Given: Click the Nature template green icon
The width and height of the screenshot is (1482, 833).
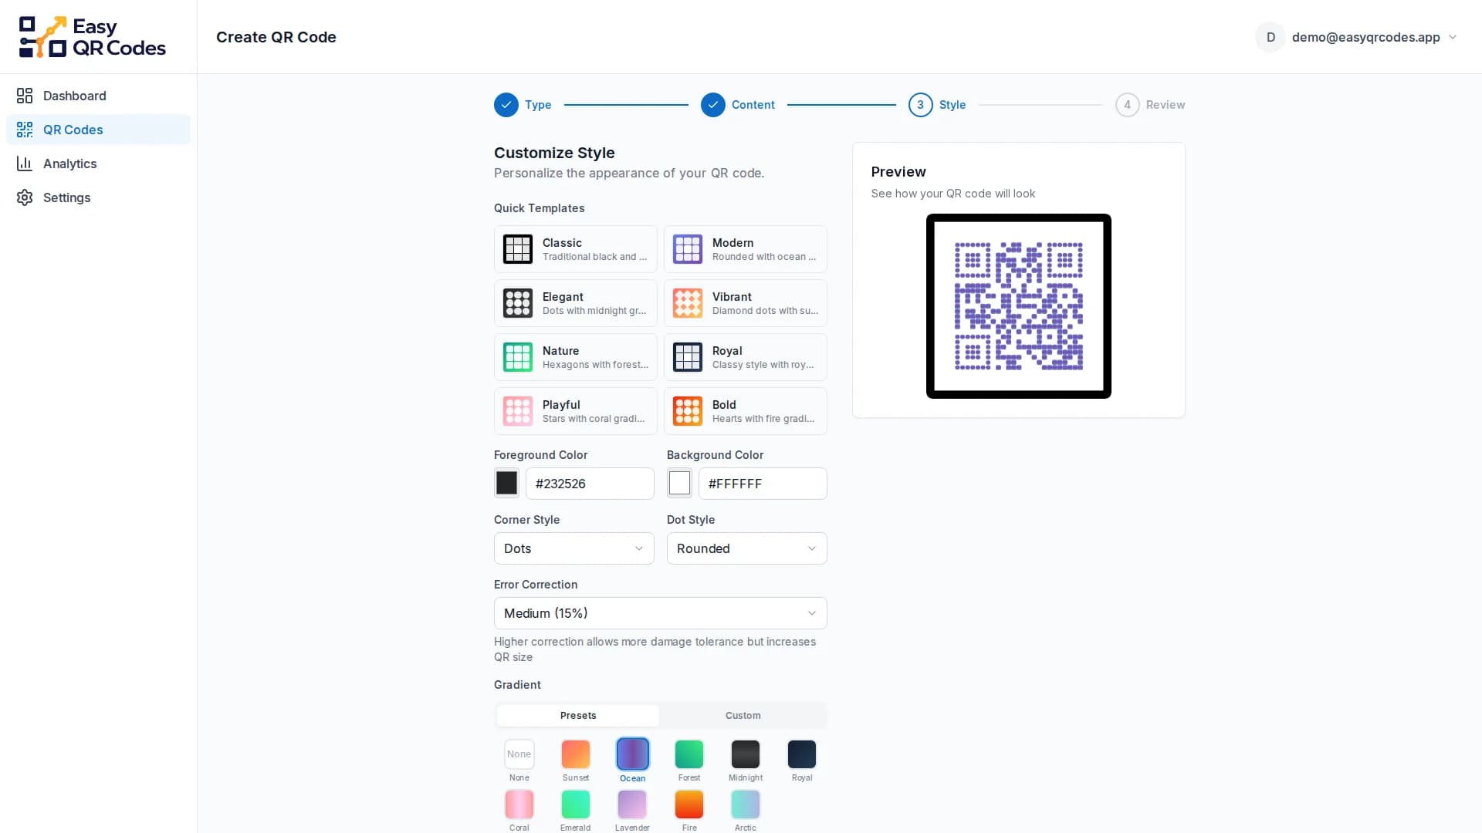Looking at the screenshot, I should click(518, 357).
